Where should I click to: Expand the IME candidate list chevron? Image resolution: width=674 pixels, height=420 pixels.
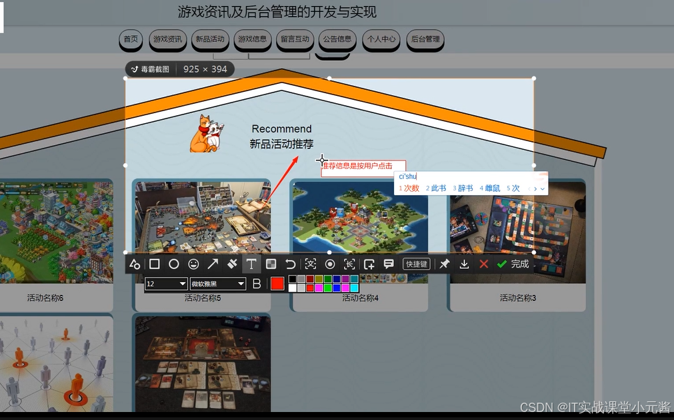tap(543, 189)
